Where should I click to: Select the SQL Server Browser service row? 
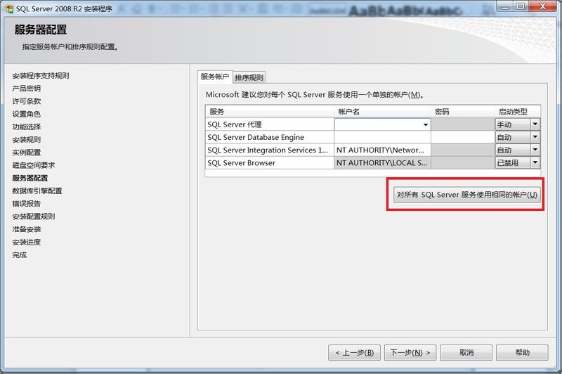point(270,162)
